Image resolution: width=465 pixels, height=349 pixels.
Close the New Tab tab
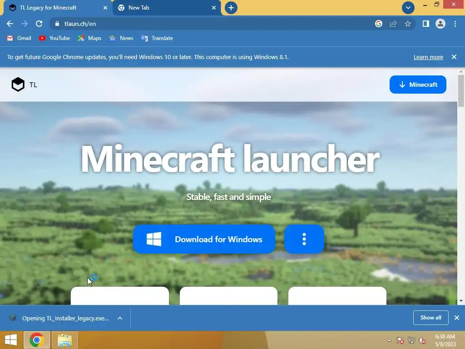coord(214,8)
